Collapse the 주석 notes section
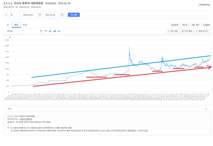213x146 pixels. point(206,109)
